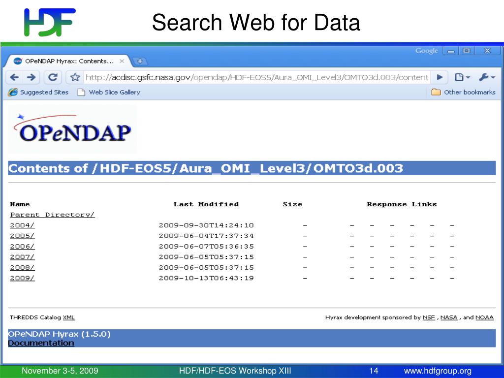Click the address bar URL field

pyautogui.click(x=256, y=77)
